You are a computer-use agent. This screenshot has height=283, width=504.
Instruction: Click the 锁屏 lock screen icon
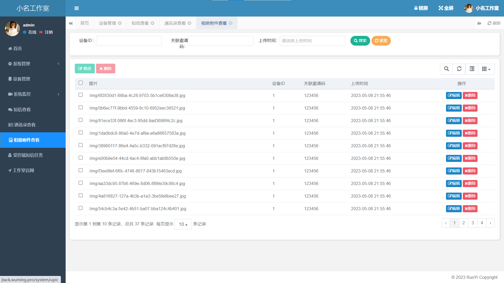[421, 8]
